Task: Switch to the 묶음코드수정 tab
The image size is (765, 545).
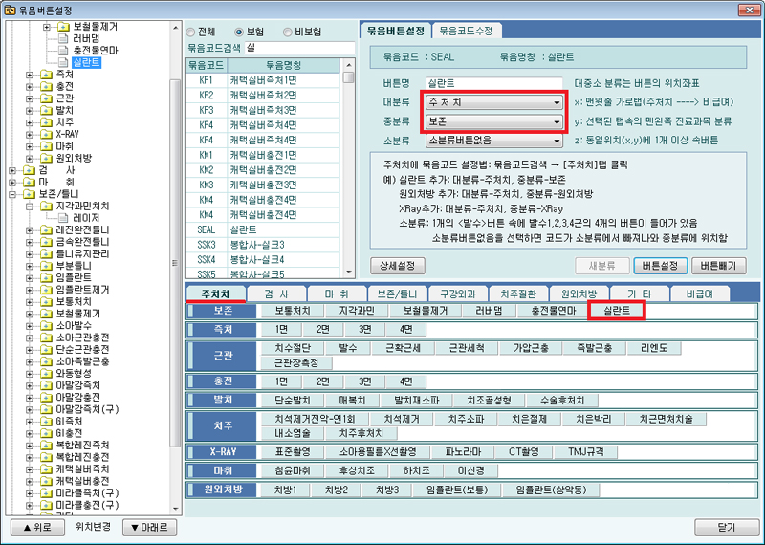Action: pyautogui.click(x=467, y=31)
